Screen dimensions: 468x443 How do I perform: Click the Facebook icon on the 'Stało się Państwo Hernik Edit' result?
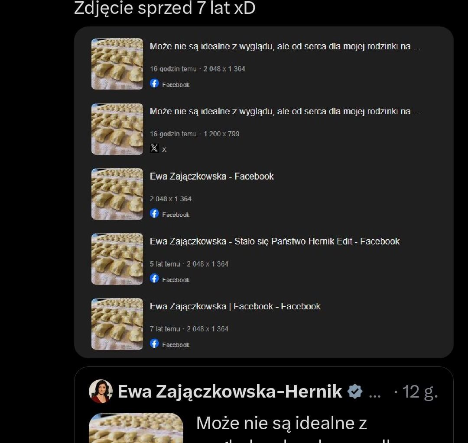[155, 278]
